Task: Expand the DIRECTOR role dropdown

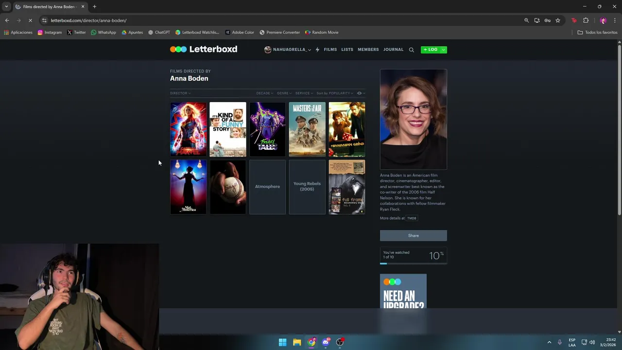Action: point(180,93)
